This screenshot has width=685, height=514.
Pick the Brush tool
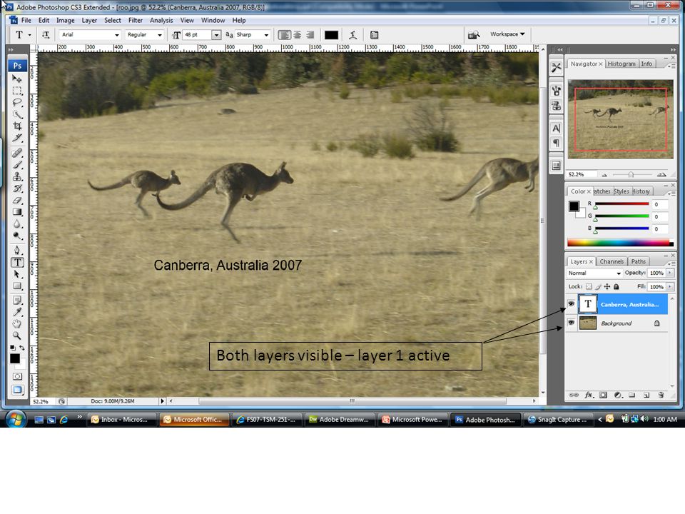tap(17, 165)
